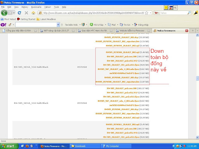Screen dimensions: 199x149
Task: Switch to Giao diện HTC Hero tab
Action: click(95, 31)
